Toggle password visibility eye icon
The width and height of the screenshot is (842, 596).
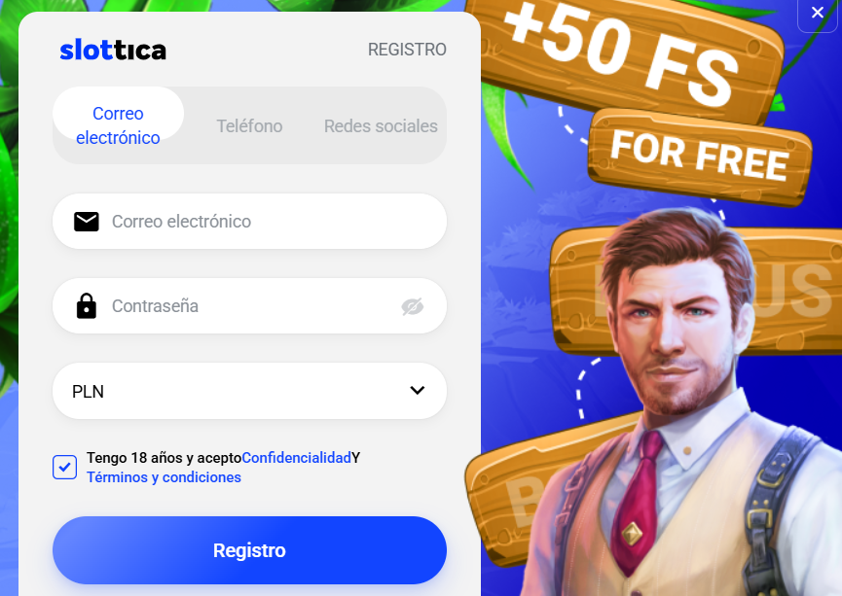(x=413, y=306)
